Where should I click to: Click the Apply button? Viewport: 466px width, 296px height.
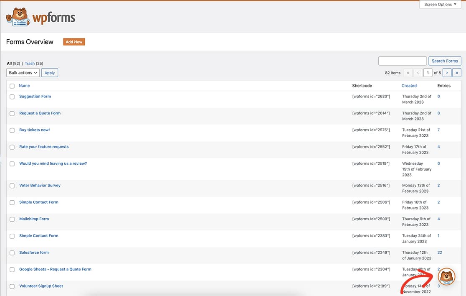tap(50, 73)
